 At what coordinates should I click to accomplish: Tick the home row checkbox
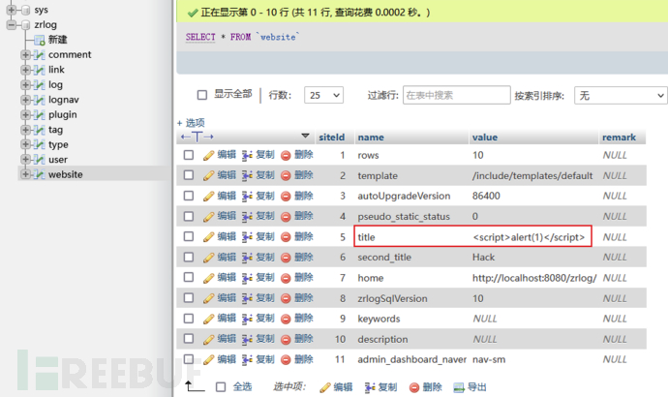[189, 277]
